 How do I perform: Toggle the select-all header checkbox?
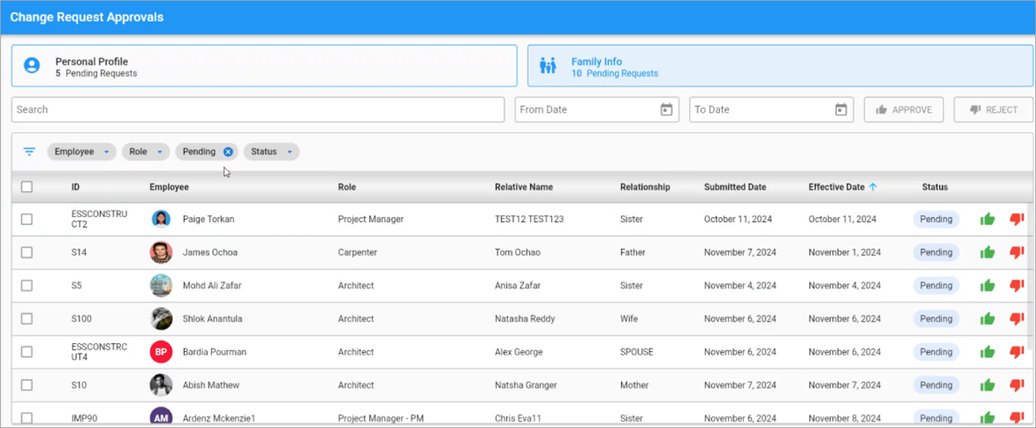(x=27, y=187)
